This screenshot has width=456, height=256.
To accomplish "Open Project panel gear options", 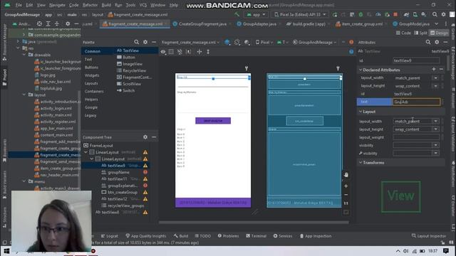I will click(68, 23).
